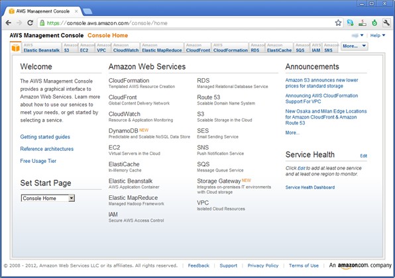Image resolution: width=395 pixels, height=278 pixels.
Task: Click the orange AWS cube home icon
Action: click(x=16, y=47)
